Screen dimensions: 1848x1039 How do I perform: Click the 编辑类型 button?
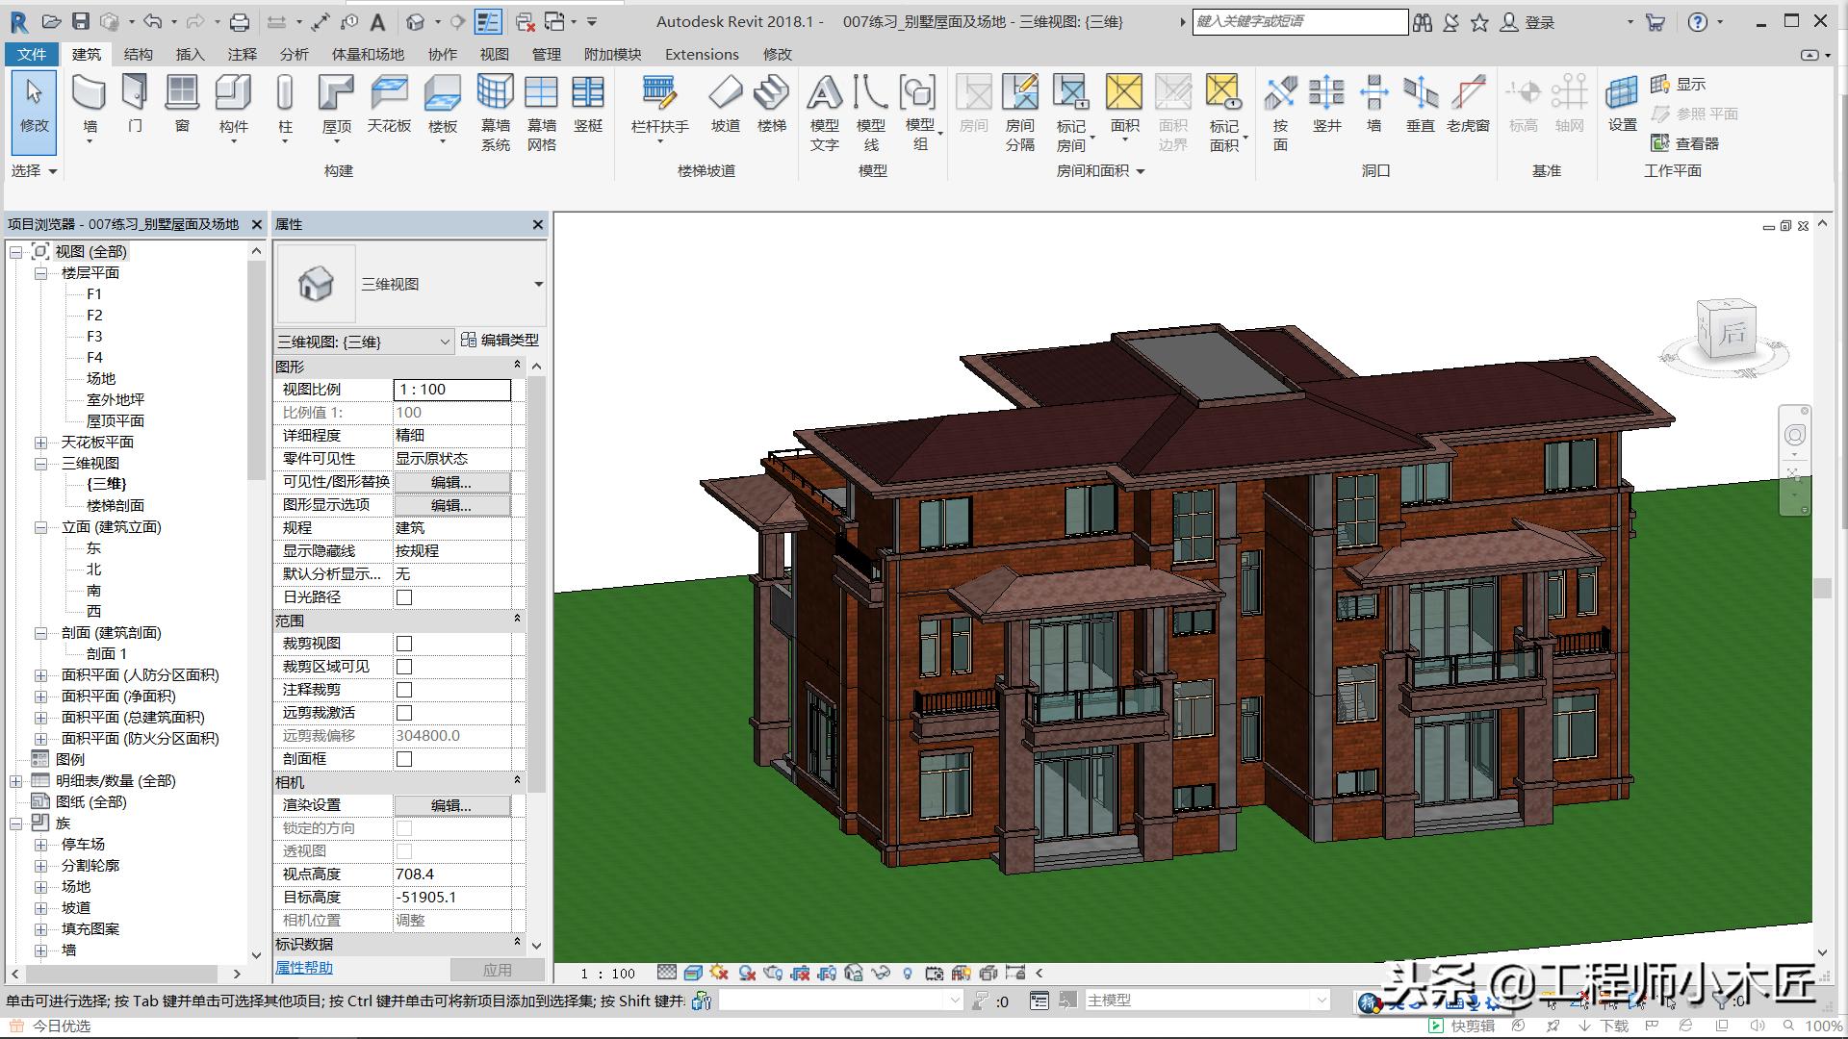pyautogui.click(x=504, y=341)
